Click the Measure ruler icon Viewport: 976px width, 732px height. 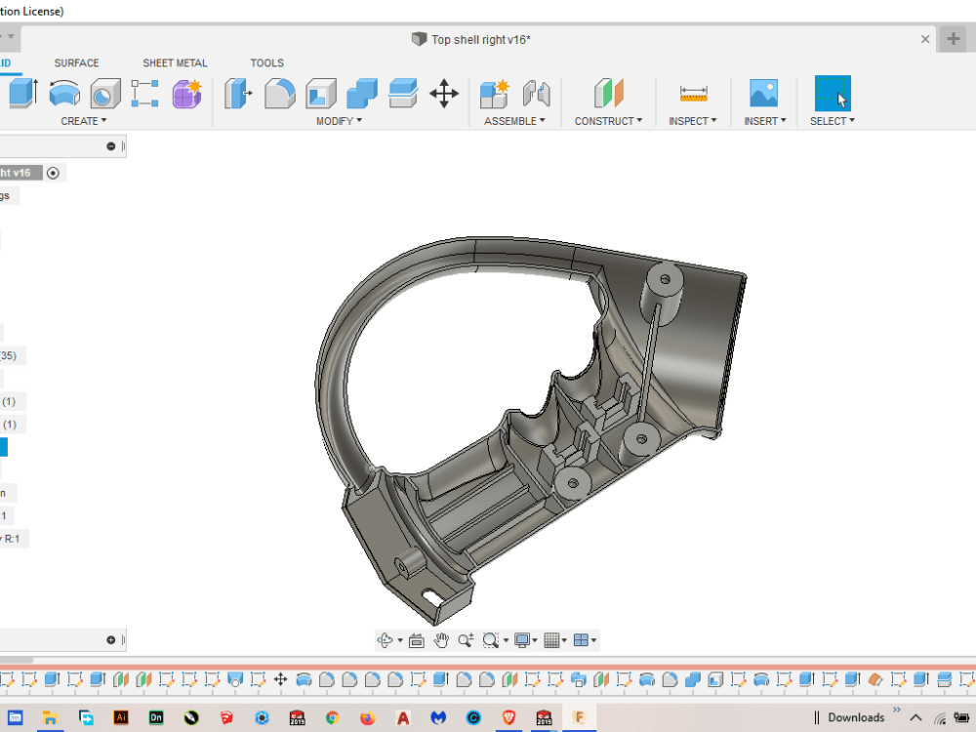(x=693, y=94)
